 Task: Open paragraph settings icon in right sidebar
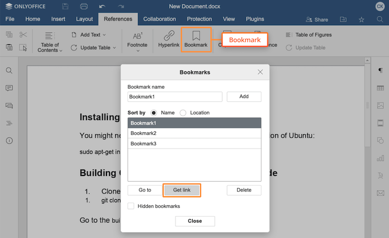point(380,71)
